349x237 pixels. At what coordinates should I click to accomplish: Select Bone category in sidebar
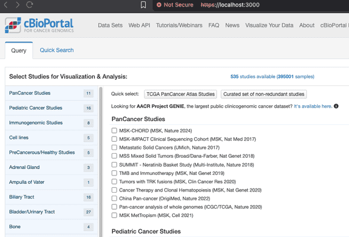[x=51, y=227]
